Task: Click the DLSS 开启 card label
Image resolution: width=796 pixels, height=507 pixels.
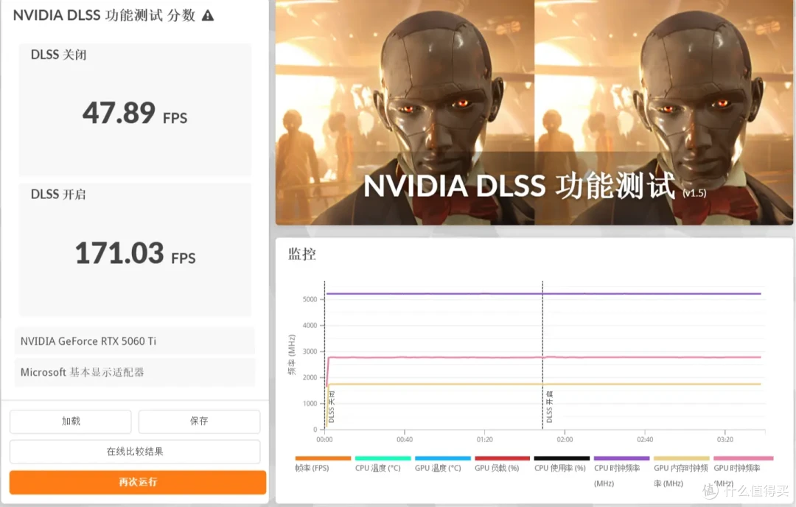Action: 58,195
